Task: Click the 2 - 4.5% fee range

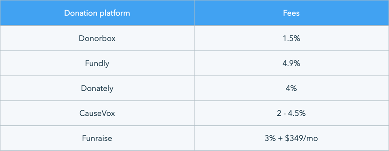Action: point(291,113)
